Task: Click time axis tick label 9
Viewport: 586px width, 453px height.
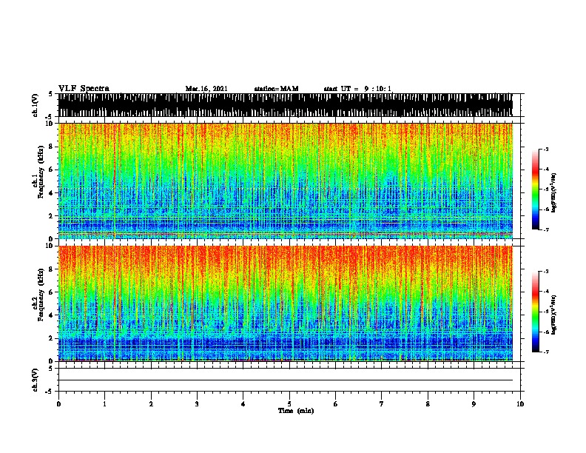Action: tap(474, 403)
